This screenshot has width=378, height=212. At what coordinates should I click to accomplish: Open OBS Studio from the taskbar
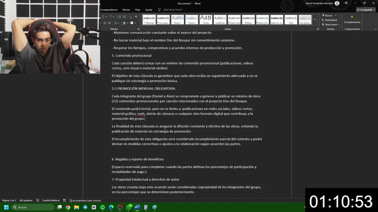[120, 207]
